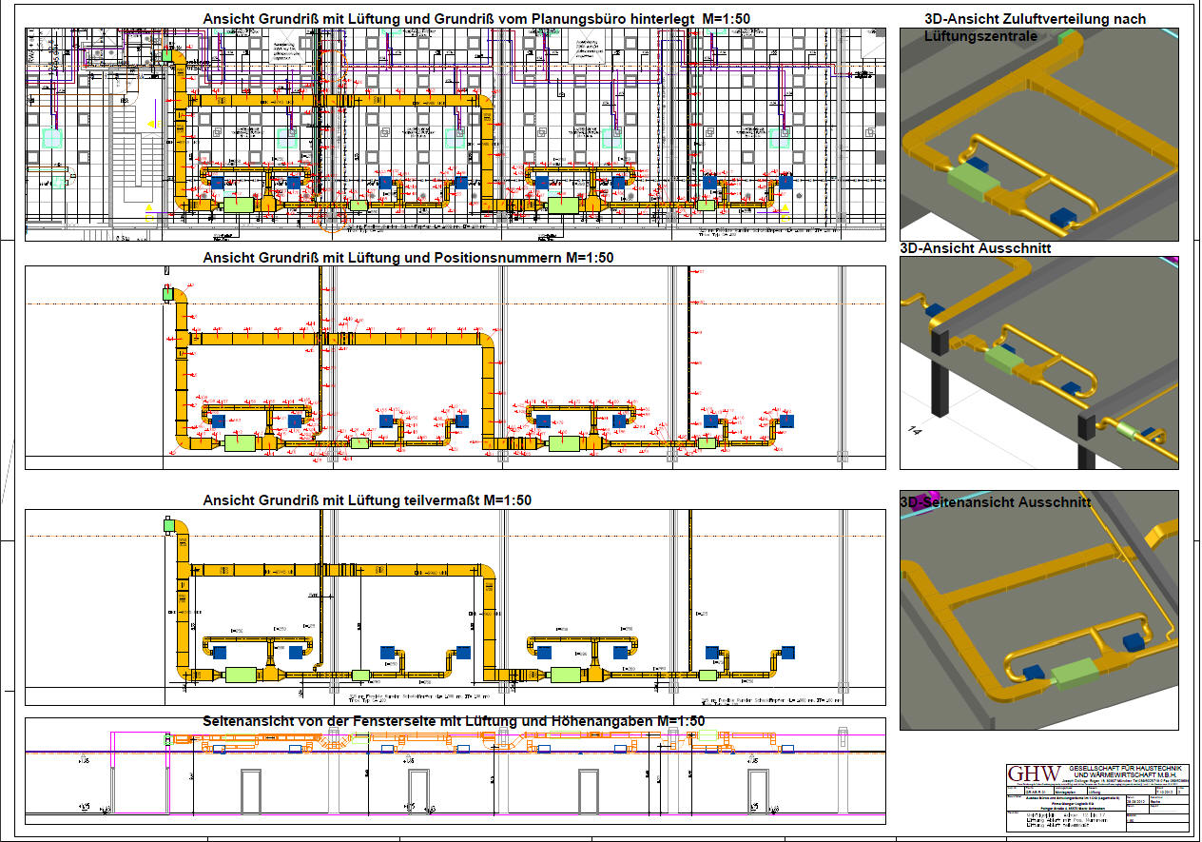This screenshot has width=1202, height=842.
Task: Click the 'Planungsbüro hinterlegt' floor plan title
Action: click(455, 18)
